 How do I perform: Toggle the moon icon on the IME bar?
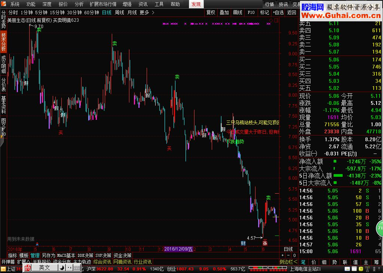[62, 268]
